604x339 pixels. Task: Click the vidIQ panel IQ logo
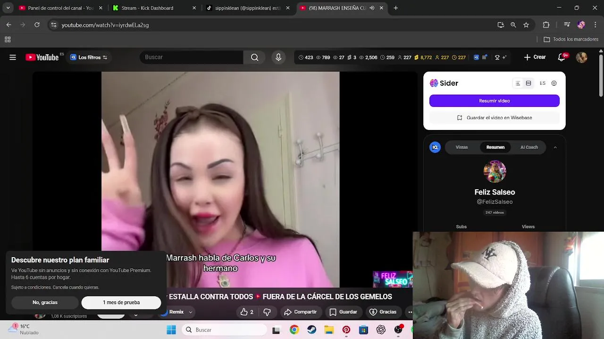pos(435,147)
